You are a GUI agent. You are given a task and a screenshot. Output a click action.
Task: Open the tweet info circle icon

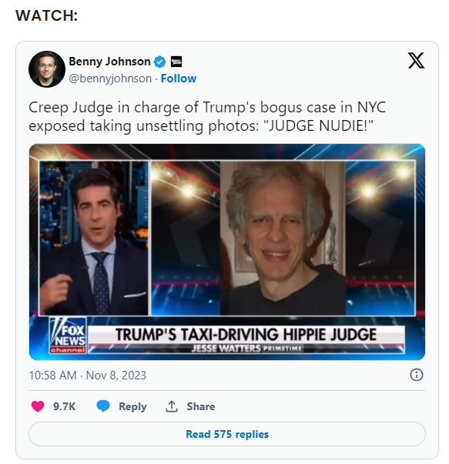417,375
